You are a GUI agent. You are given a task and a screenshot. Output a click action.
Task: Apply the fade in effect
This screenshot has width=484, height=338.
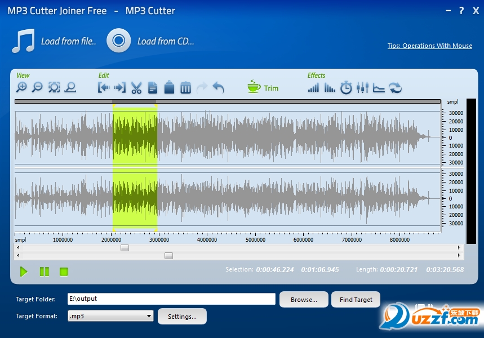point(313,88)
